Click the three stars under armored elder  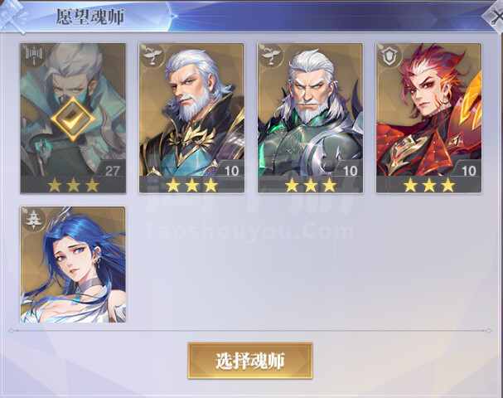(310, 185)
